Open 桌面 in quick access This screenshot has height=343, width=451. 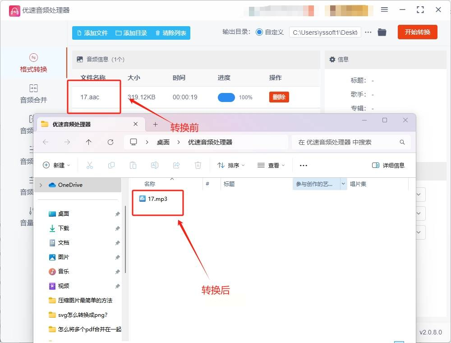click(x=63, y=214)
